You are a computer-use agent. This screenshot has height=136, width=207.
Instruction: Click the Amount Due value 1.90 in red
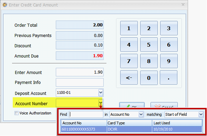point(80,56)
